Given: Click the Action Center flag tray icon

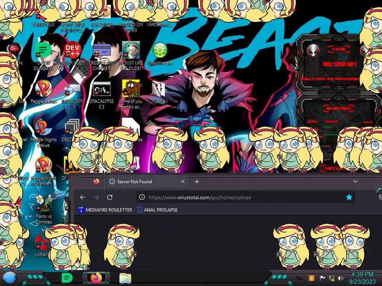Looking at the screenshot, I should coord(322,278).
